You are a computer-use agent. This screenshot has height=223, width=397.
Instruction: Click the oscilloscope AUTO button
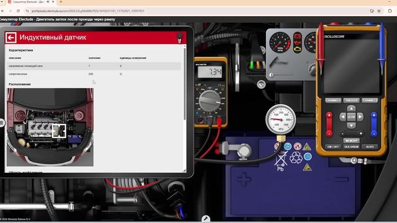[370, 147]
